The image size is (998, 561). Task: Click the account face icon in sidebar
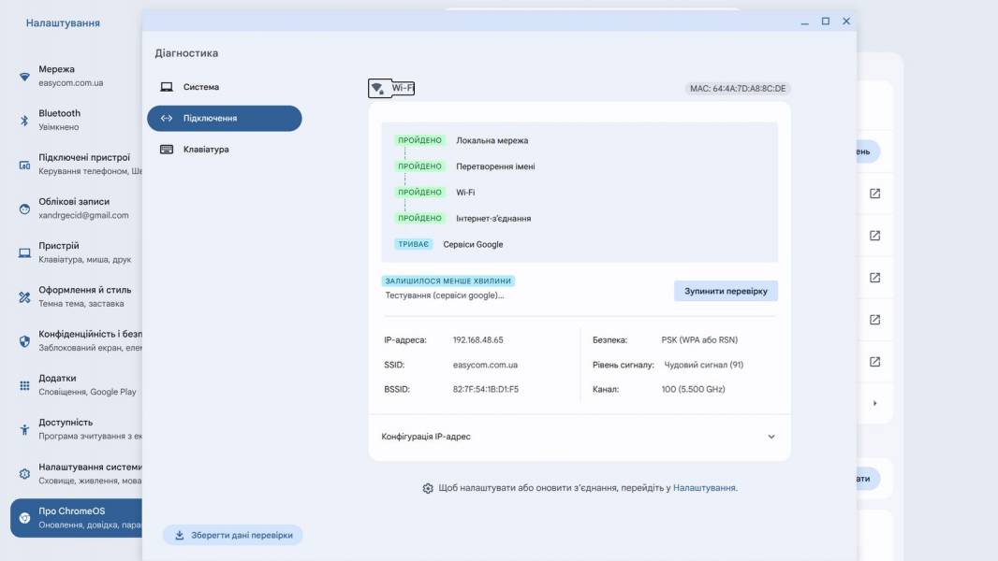tap(24, 209)
